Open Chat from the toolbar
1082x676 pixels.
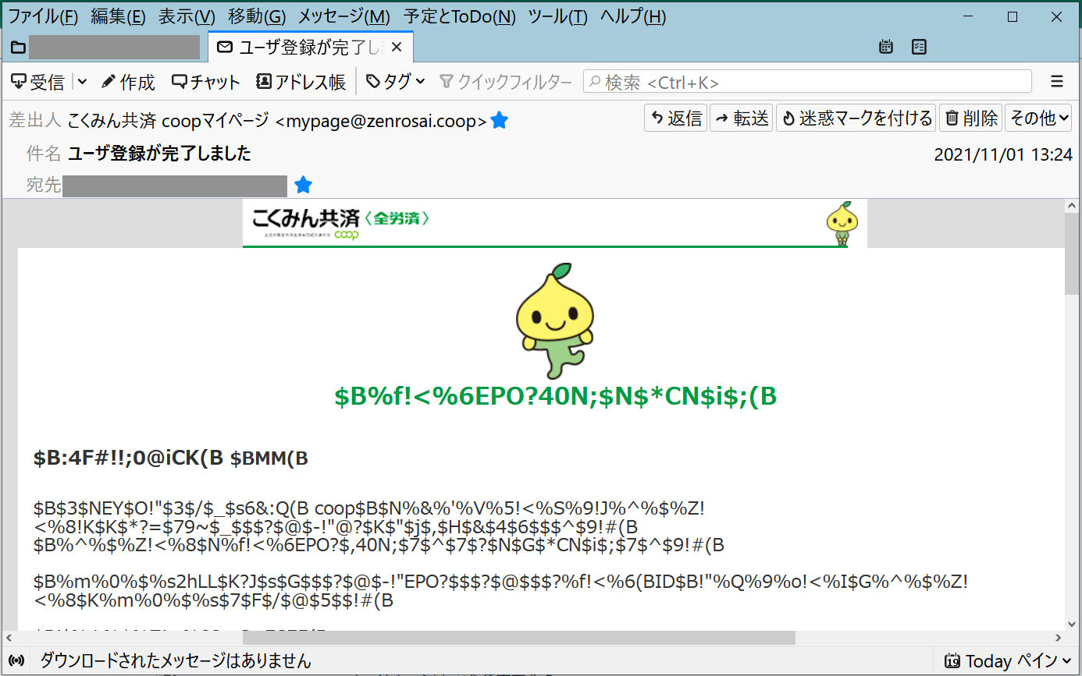click(206, 82)
